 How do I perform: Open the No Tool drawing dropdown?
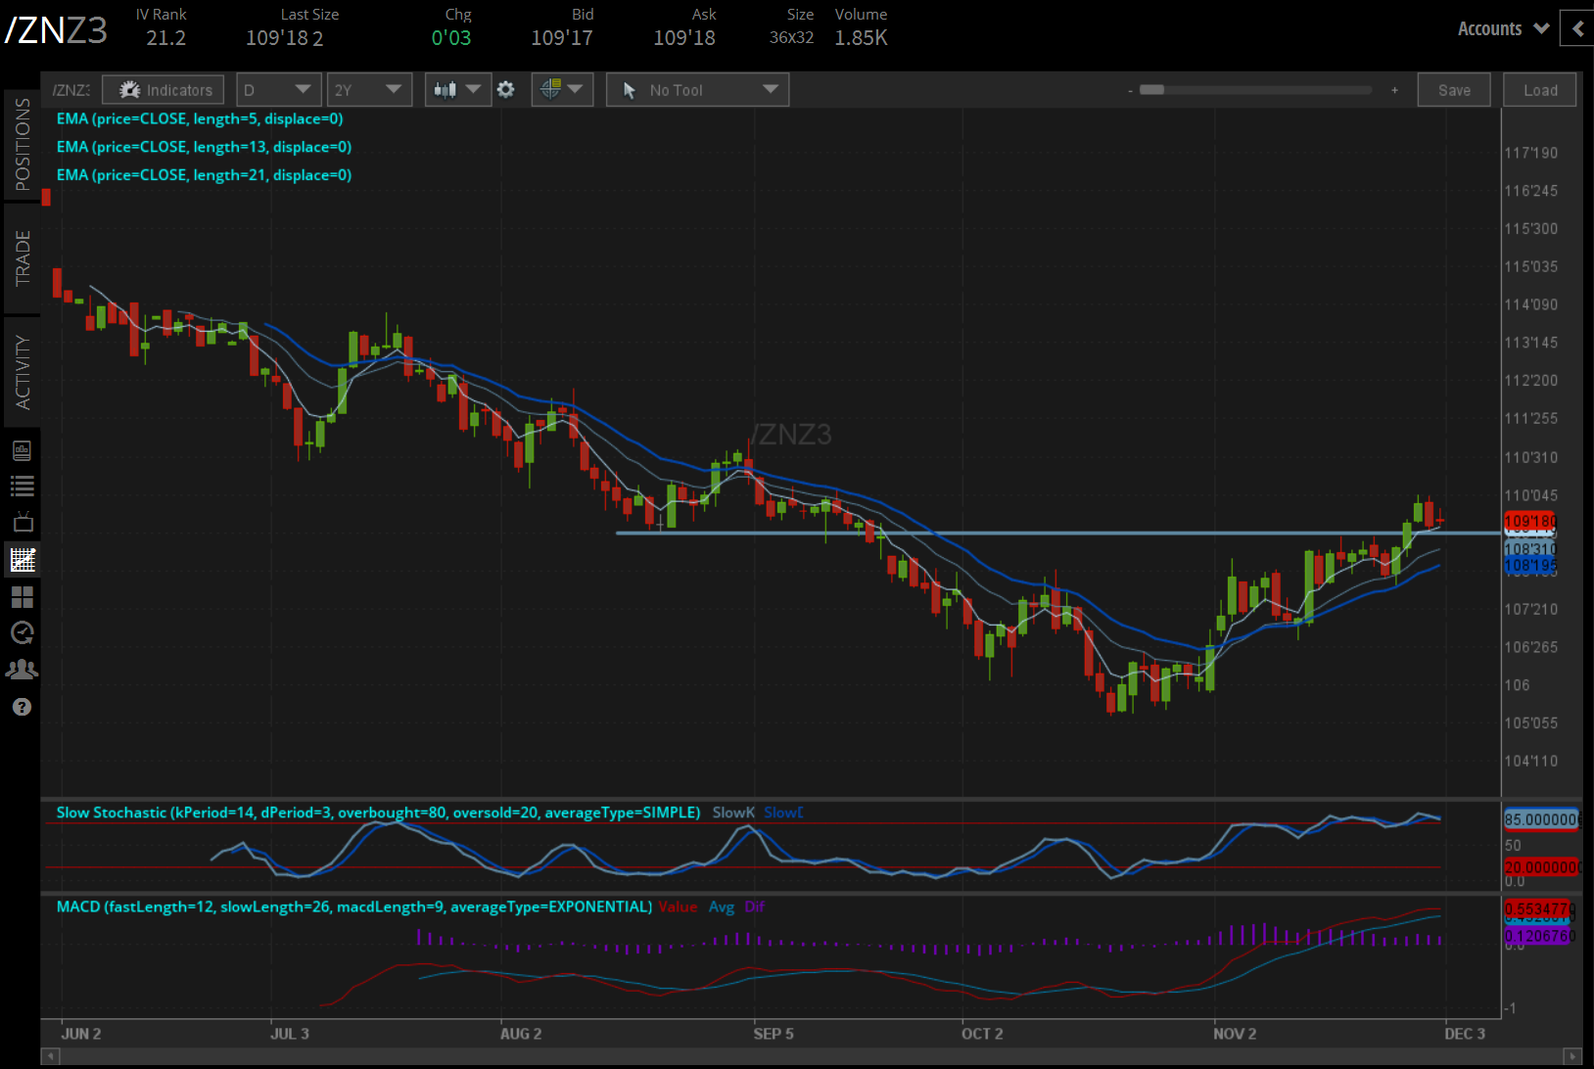697,90
